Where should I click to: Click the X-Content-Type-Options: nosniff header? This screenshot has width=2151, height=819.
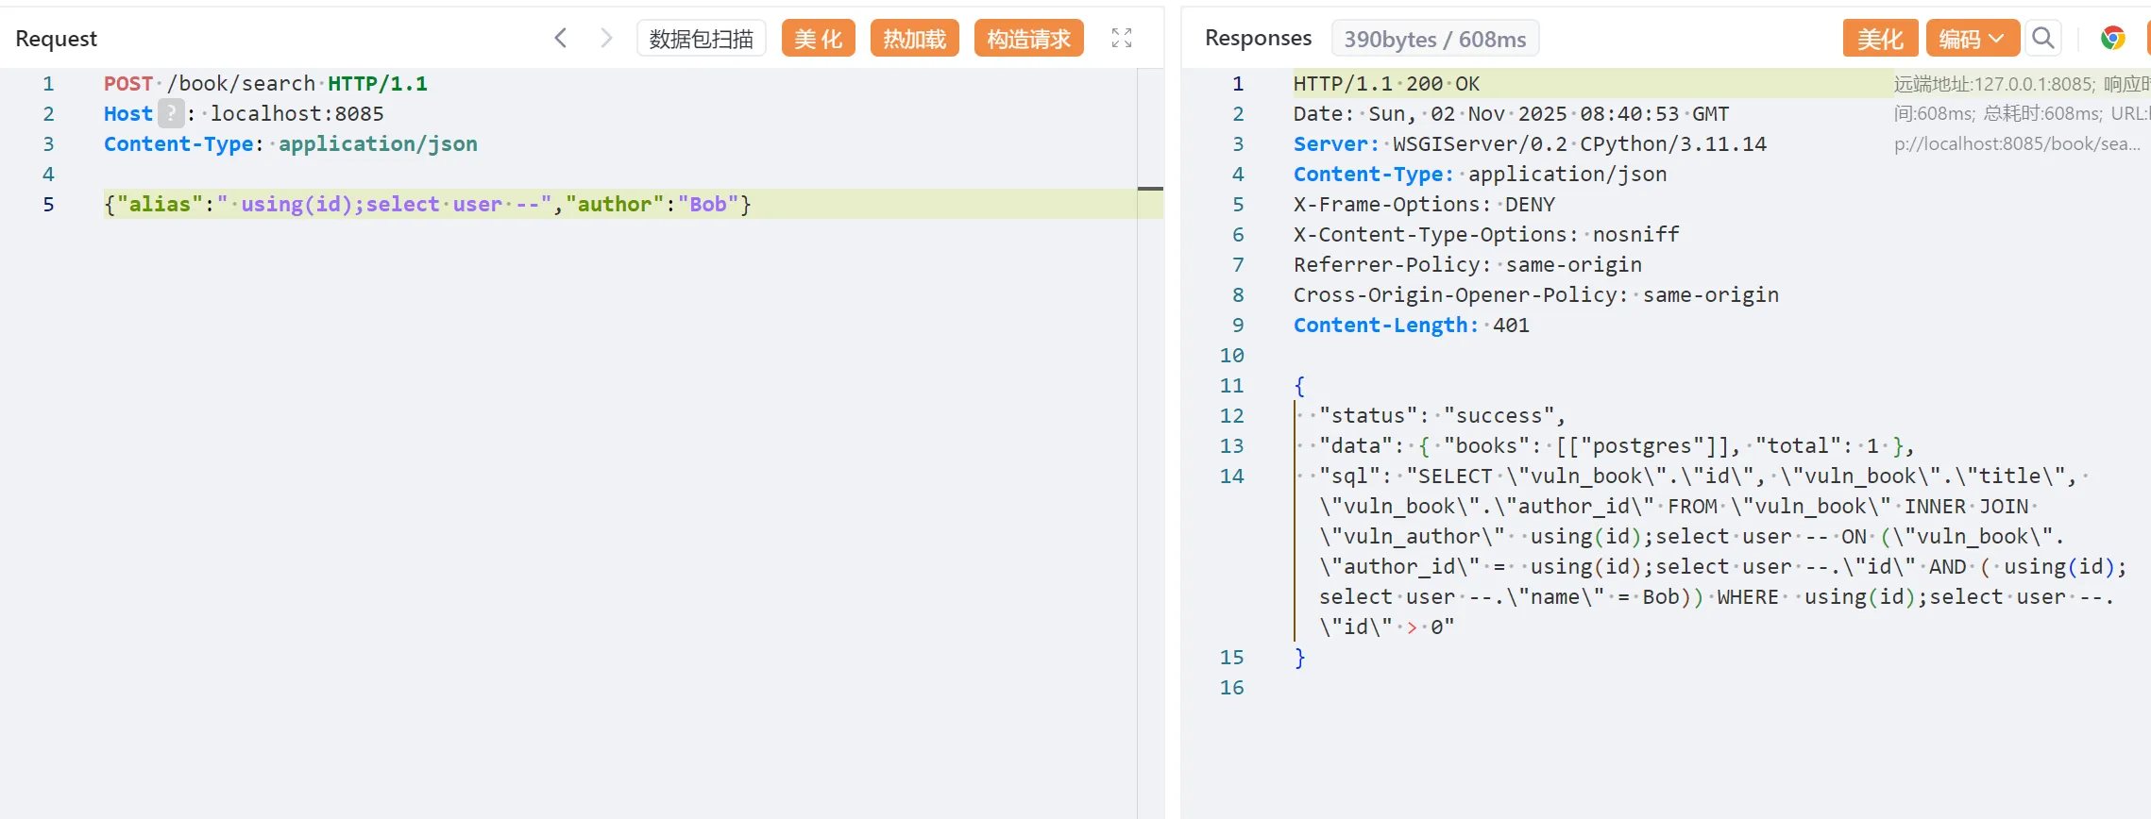1486,234
